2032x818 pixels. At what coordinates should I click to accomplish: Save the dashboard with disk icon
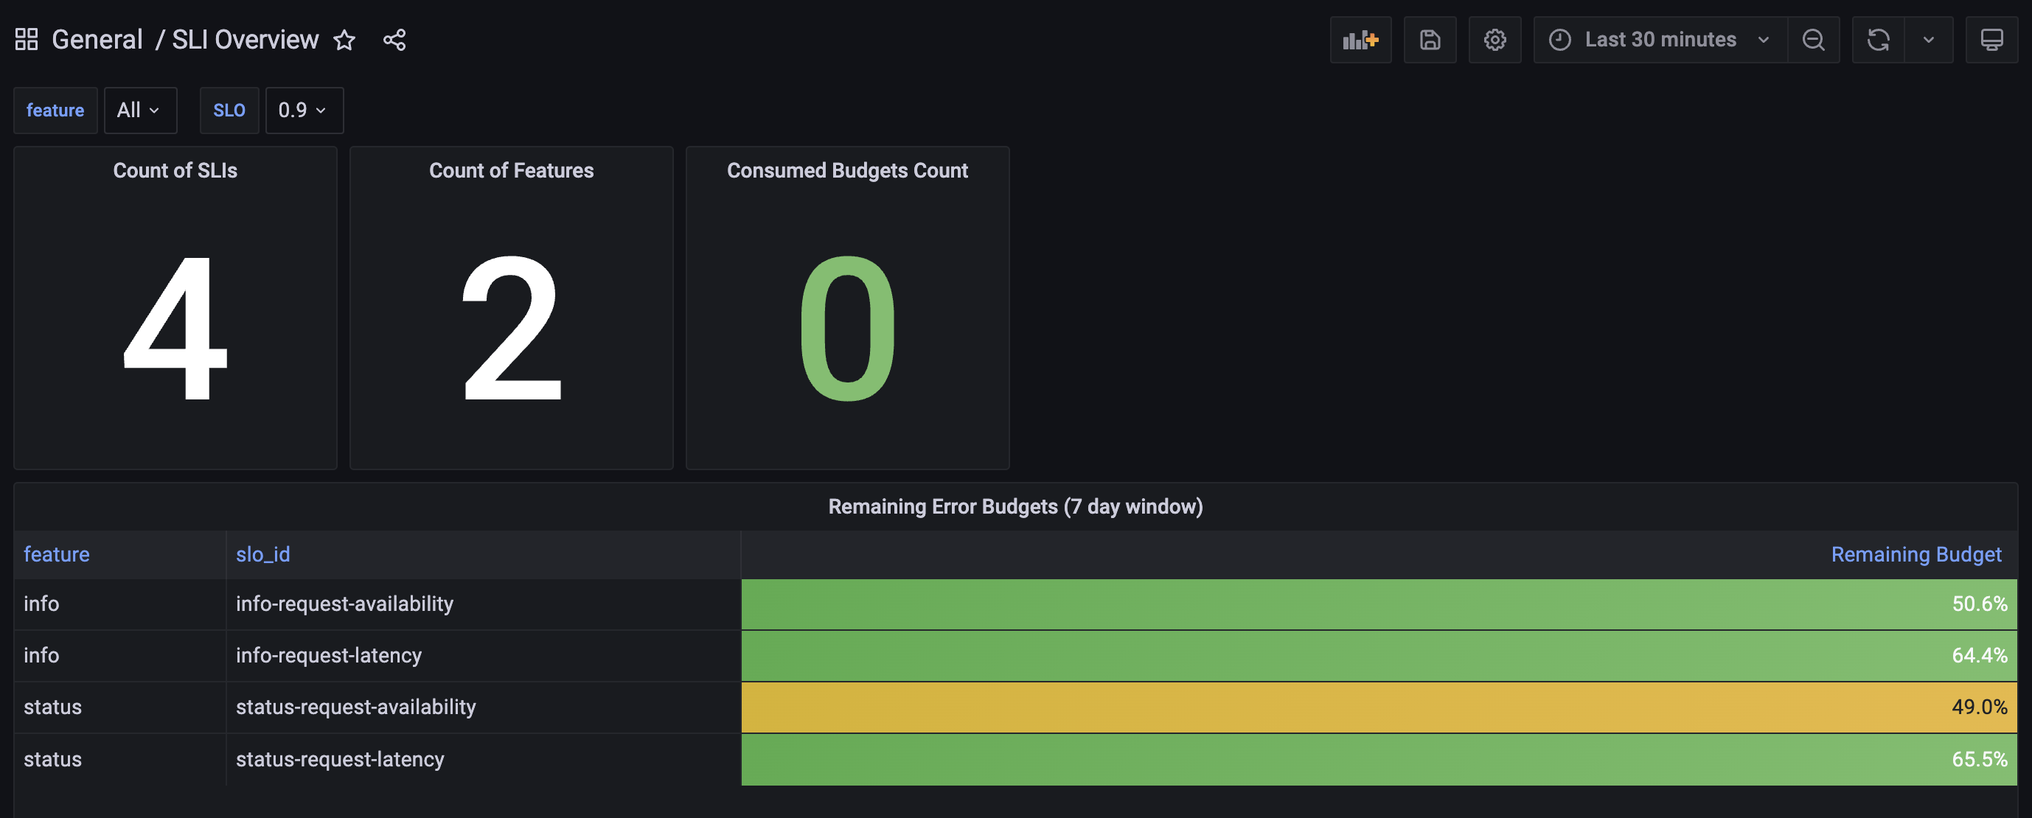[x=1430, y=39]
